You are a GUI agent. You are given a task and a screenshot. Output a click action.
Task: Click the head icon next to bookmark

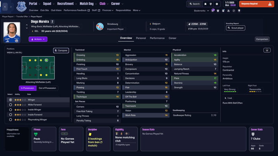click(x=211, y=4)
